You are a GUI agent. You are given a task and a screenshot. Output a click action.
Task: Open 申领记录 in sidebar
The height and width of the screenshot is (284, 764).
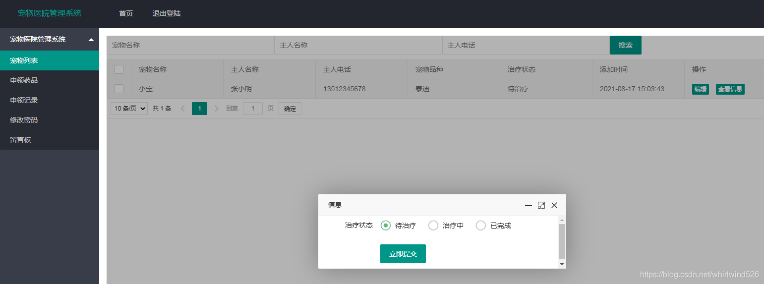tap(50, 100)
